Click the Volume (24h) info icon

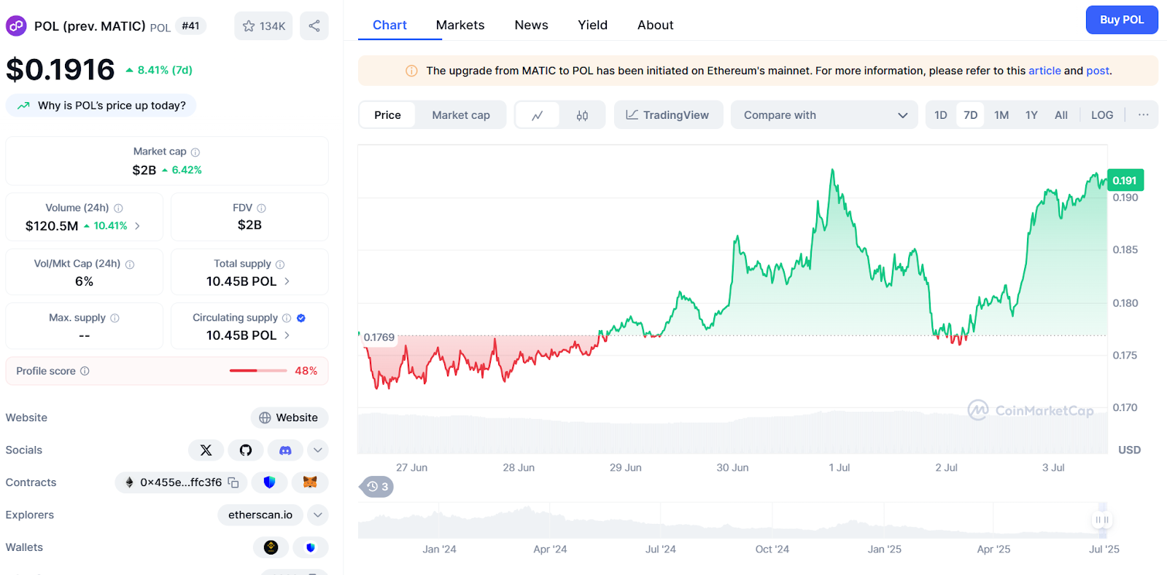point(118,208)
